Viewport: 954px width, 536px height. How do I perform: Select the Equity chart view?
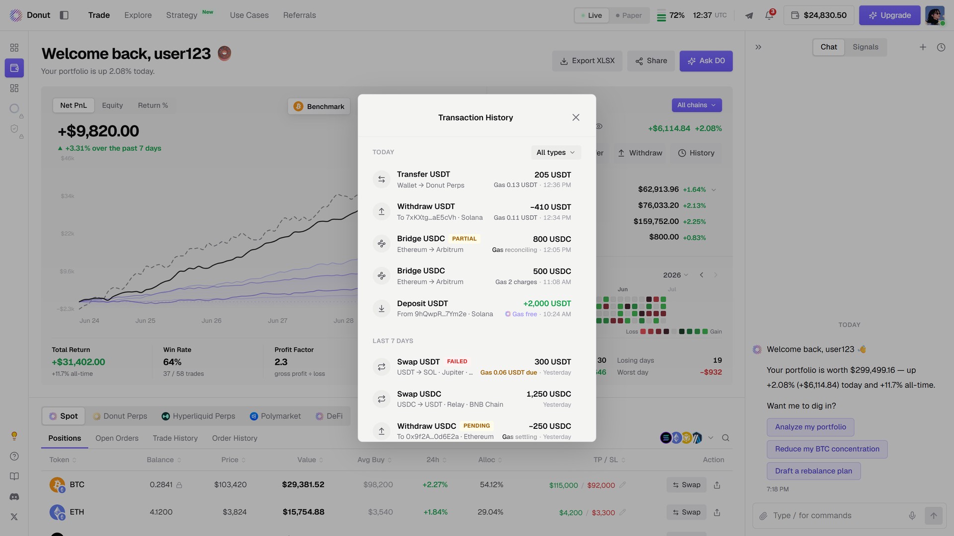coord(112,105)
